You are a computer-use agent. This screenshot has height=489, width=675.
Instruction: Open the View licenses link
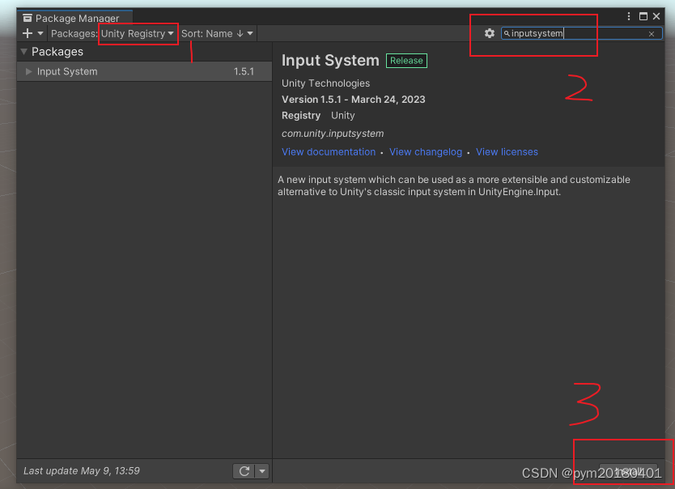(x=507, y=152)
